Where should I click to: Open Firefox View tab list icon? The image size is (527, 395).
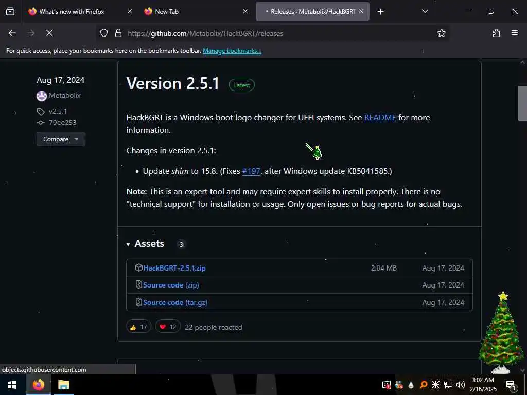[x=10, y=11]
